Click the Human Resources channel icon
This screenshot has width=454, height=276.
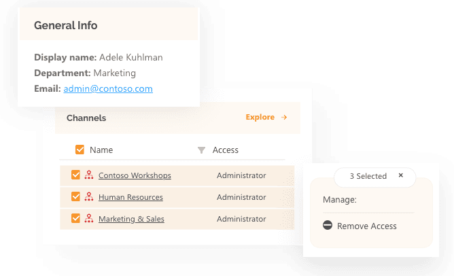(x=88, y=197)
